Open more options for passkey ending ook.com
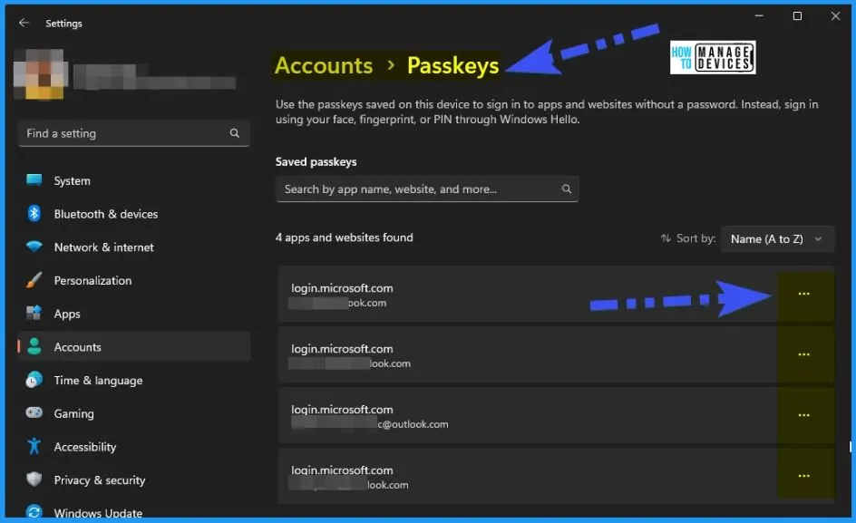Screen dimensions: 856x523 click(803, 294)
